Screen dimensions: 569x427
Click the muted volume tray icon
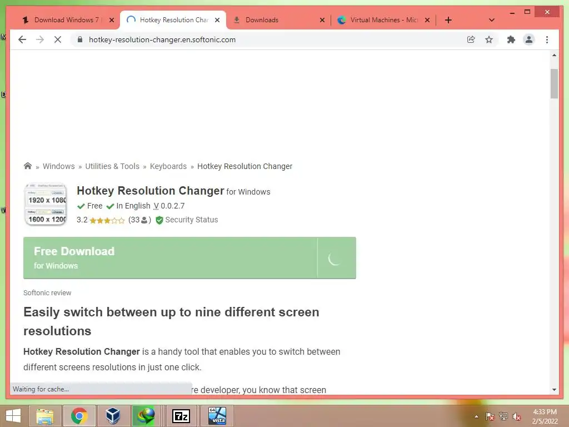click(x=516, y=416)
